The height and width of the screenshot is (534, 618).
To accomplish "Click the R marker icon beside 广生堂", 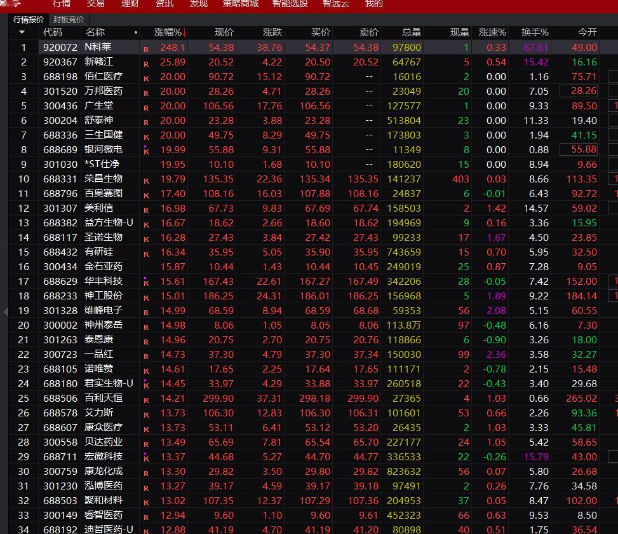I will pyautogui.click(x=146, y=107).
